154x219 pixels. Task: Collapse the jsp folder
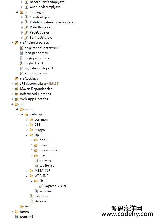27,135
